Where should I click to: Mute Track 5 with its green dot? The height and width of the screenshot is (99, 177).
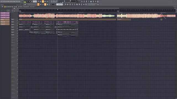click(x=17, y=28)
